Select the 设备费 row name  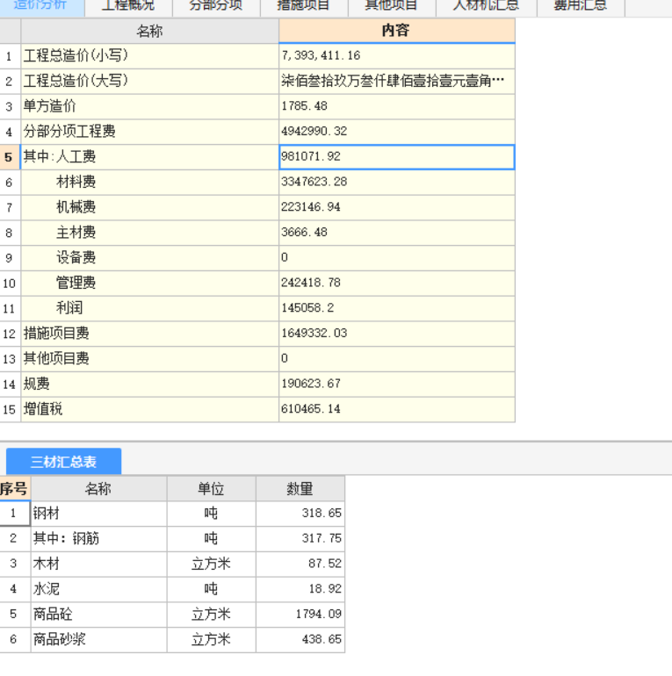pos(149,258)
